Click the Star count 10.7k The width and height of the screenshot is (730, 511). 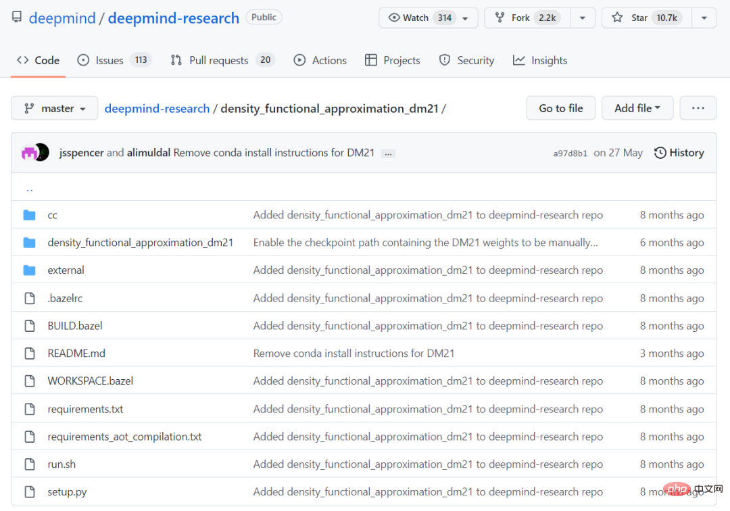point(666,18)
